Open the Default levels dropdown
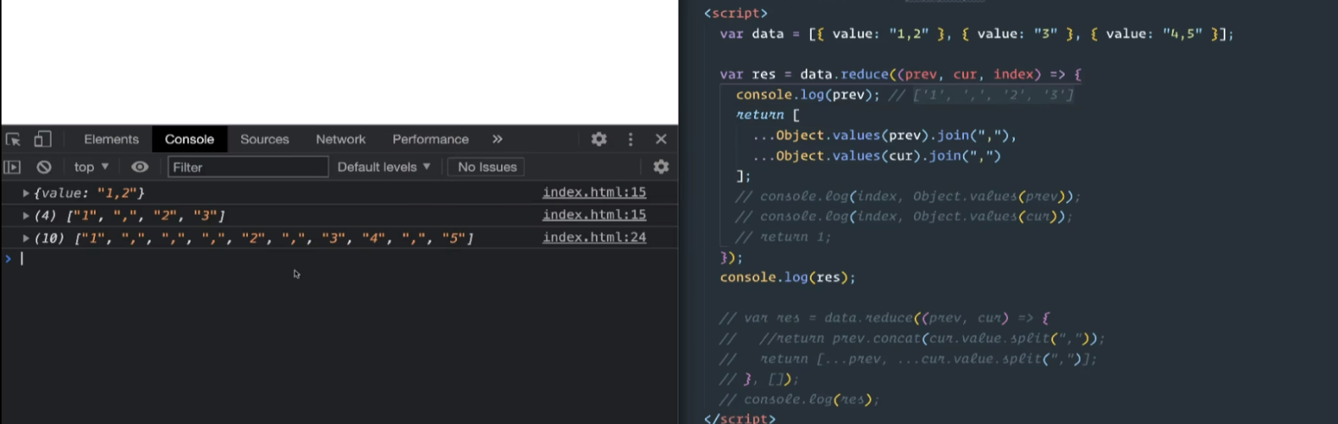 point(383,168)
